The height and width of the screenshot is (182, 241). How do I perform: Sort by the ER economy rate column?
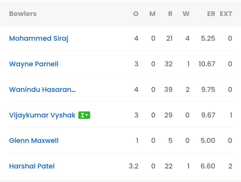(x=211, y=13)
